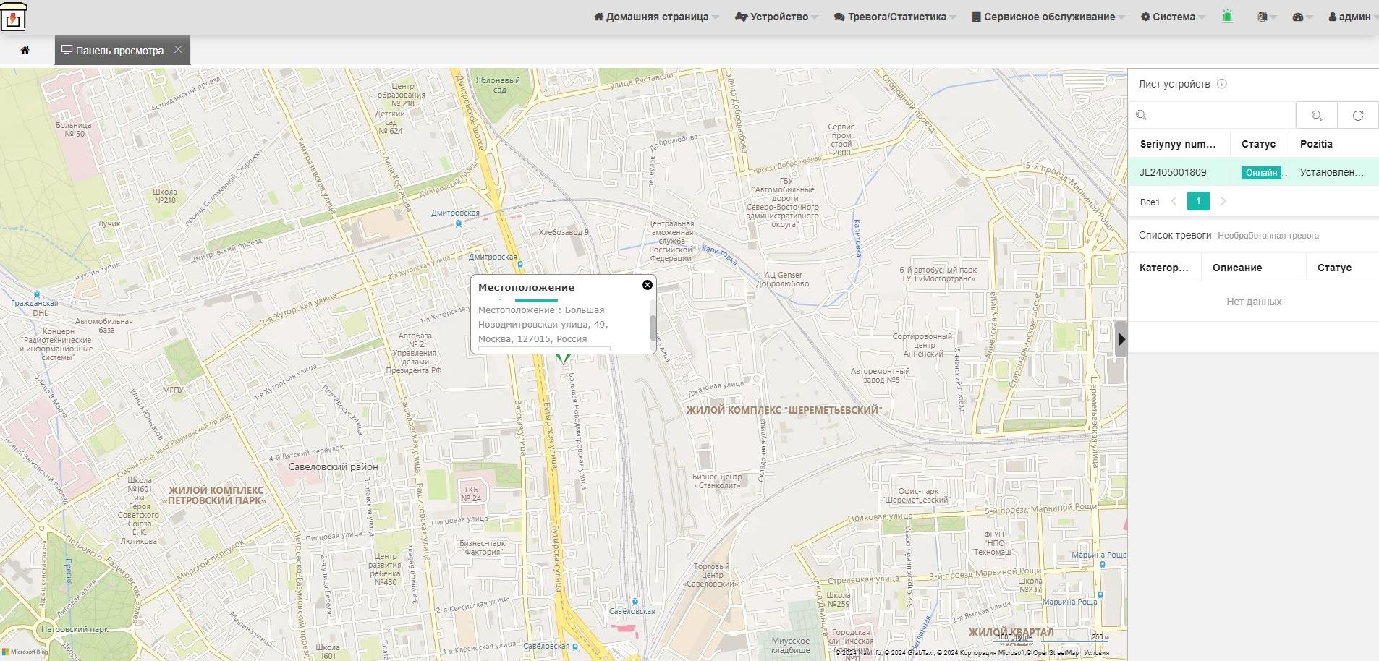Close the Местоположение map popup
The image size is (1379, 661).
pos(648,285)
